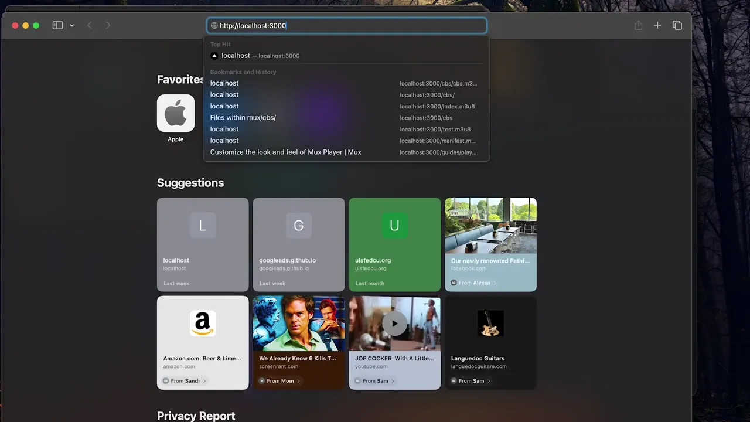Screen dimensions: 750x422
Task: Click the Amazon logo icon
Action: [203, 324]
